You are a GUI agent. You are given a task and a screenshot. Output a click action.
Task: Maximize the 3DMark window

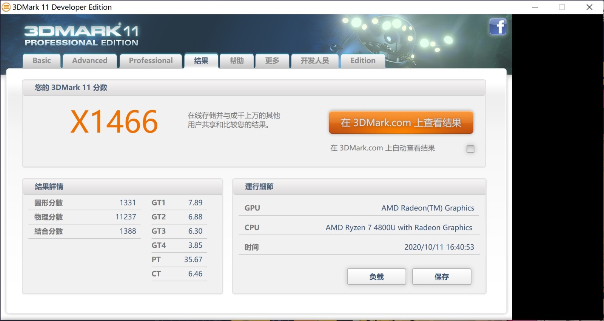click(x=562, y=7)
